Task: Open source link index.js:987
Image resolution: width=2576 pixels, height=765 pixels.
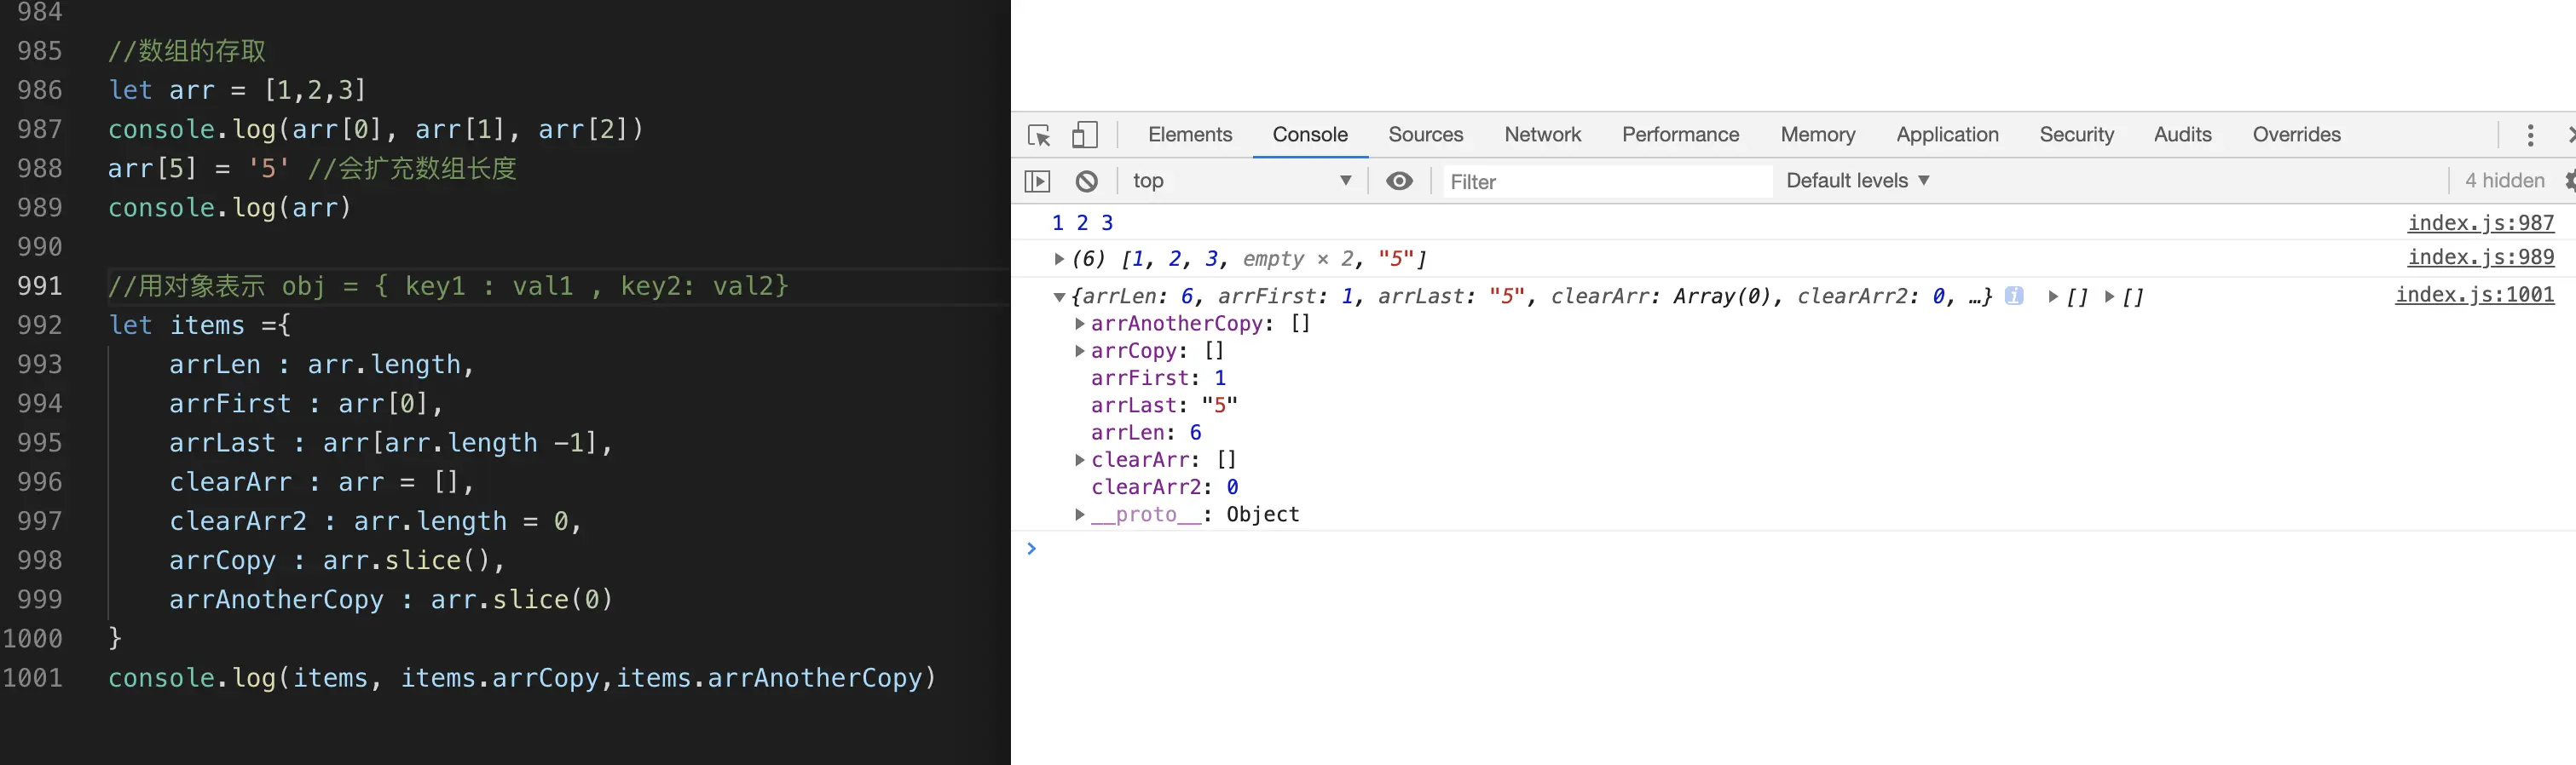Action: (2480, 223)
